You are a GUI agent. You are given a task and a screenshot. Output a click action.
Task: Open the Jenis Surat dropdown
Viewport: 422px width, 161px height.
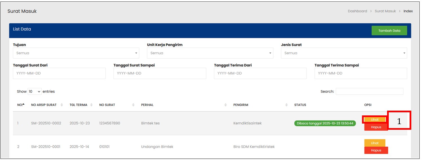coord(344,53)
